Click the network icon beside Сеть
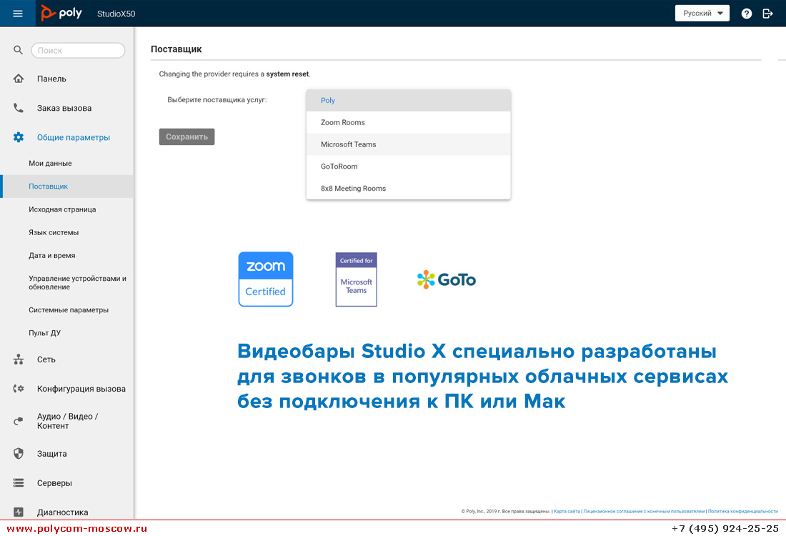 coord(19,359)
